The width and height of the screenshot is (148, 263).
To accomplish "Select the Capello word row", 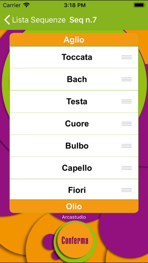I will tap(74, 168).
